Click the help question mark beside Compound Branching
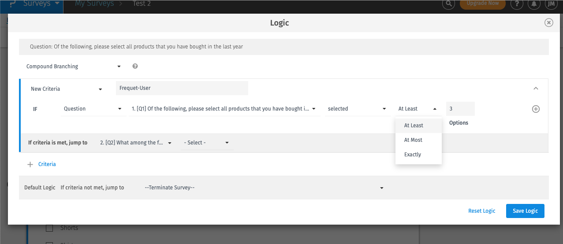The image size is (563, 244). coord(135,67)
